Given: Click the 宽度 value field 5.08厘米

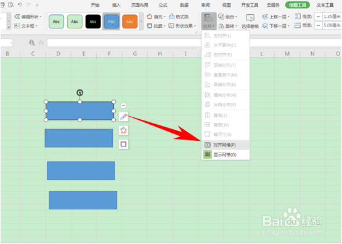Looking at the screenshot, I should coord(332,25).
